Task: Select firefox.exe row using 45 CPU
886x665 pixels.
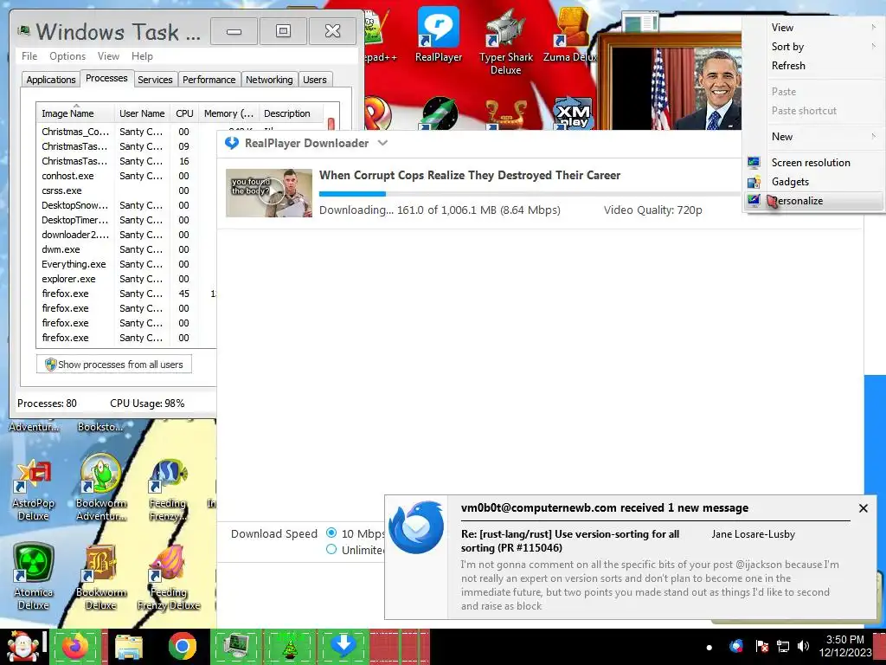Action: click(x=127, y=294)
